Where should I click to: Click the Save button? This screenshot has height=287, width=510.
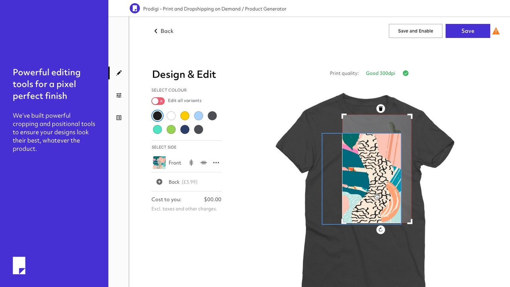pos(468,31)
